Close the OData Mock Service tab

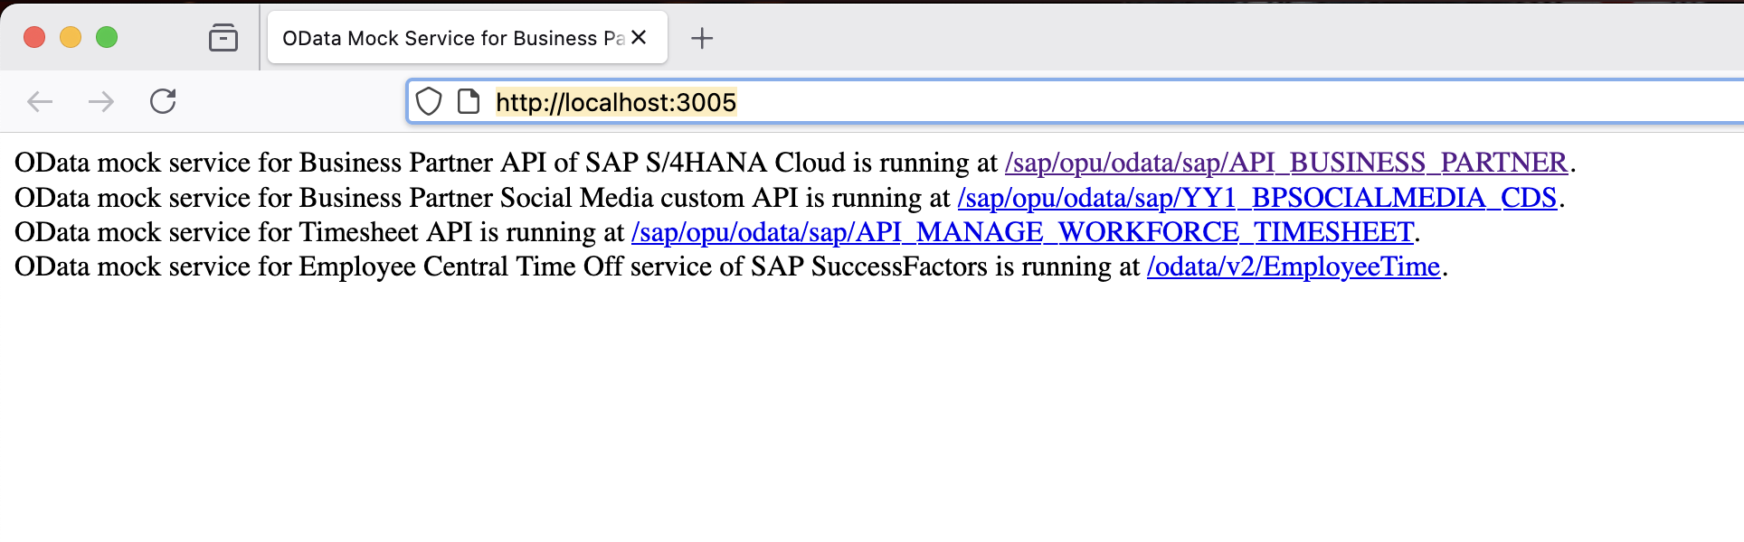pyautogui.click(x=639, y=38)
